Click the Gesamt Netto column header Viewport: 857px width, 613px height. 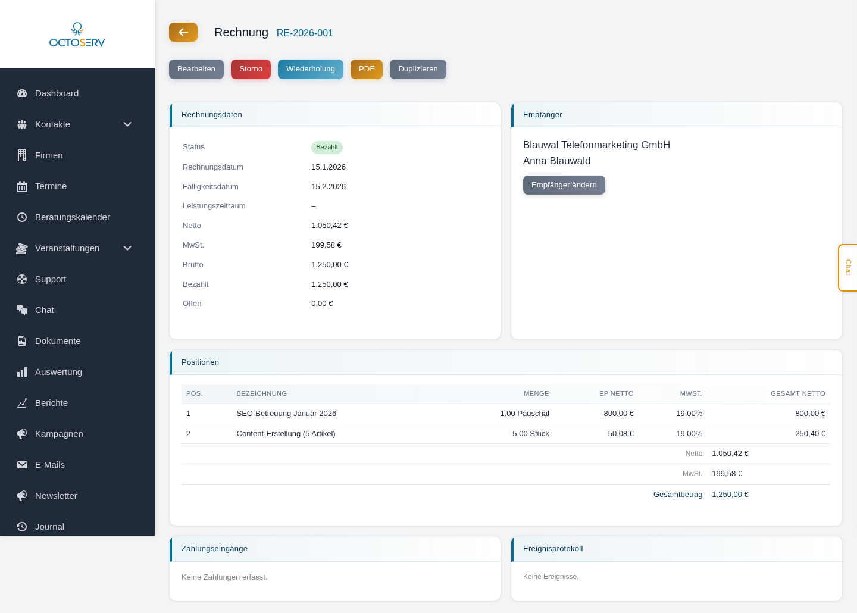point(798,394)
